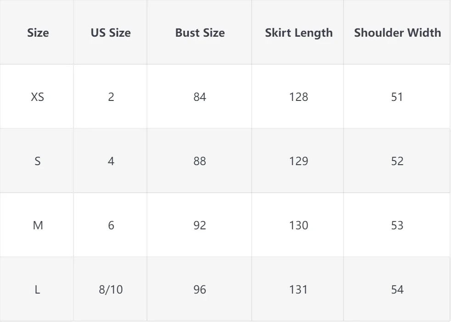Click the US Size column header

coord(111,33)
